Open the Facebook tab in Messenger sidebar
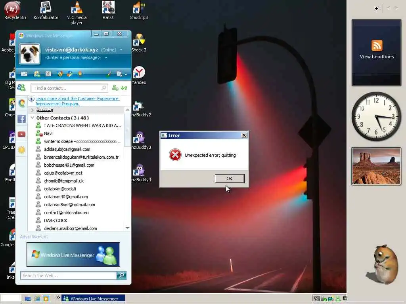The image size is (406, 304). [22, 119]
